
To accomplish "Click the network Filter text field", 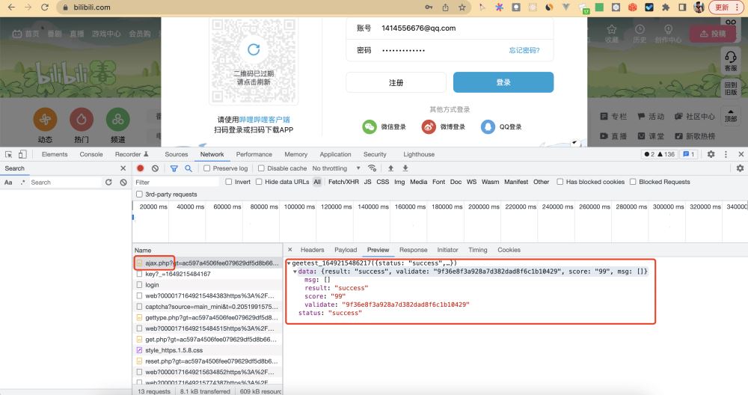I will pos(176,183).
